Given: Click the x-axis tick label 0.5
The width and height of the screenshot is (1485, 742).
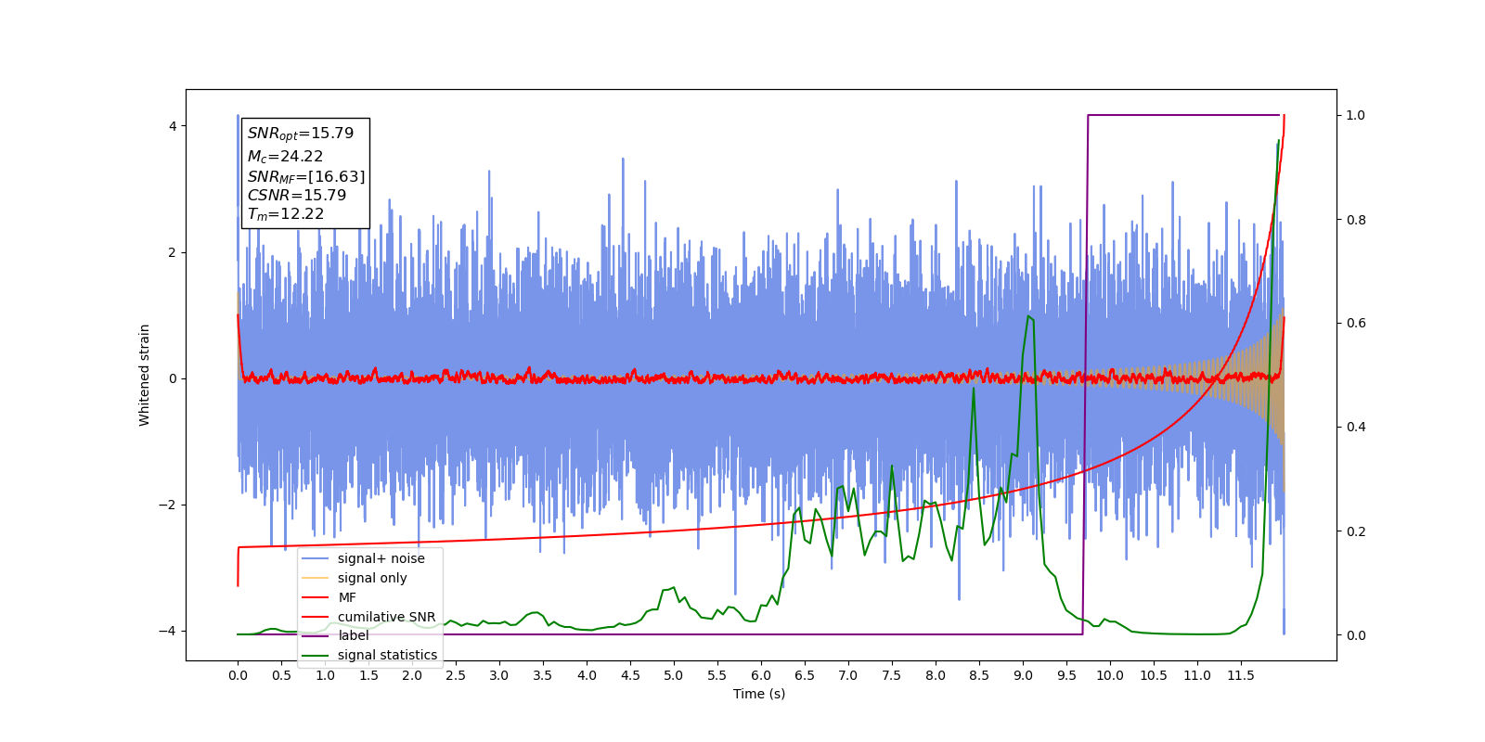Looking at the screenshot, I should (281, 675).
